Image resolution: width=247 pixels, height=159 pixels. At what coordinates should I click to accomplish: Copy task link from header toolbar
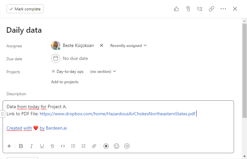coord(212,9)
